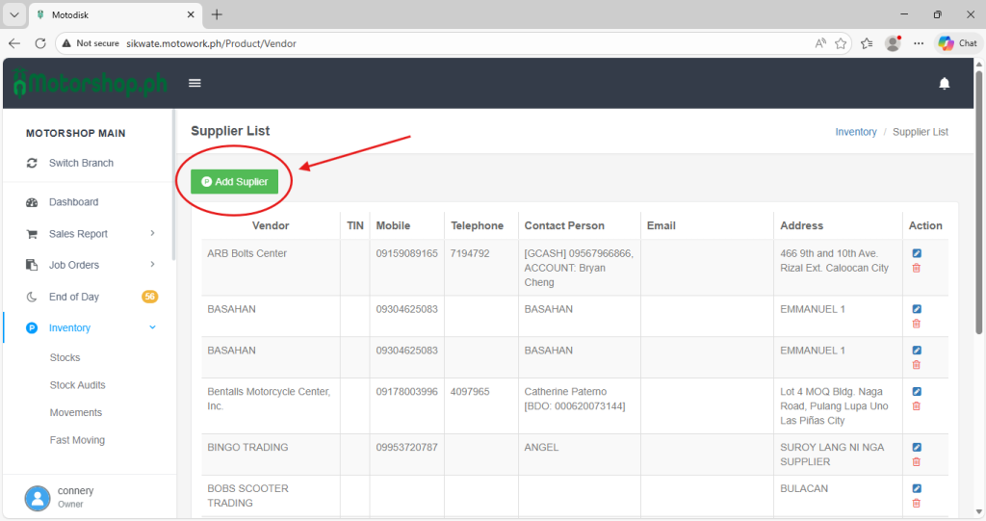
Task: Edit the ARB Bolts Center supplier
Action: pos(917,253)
